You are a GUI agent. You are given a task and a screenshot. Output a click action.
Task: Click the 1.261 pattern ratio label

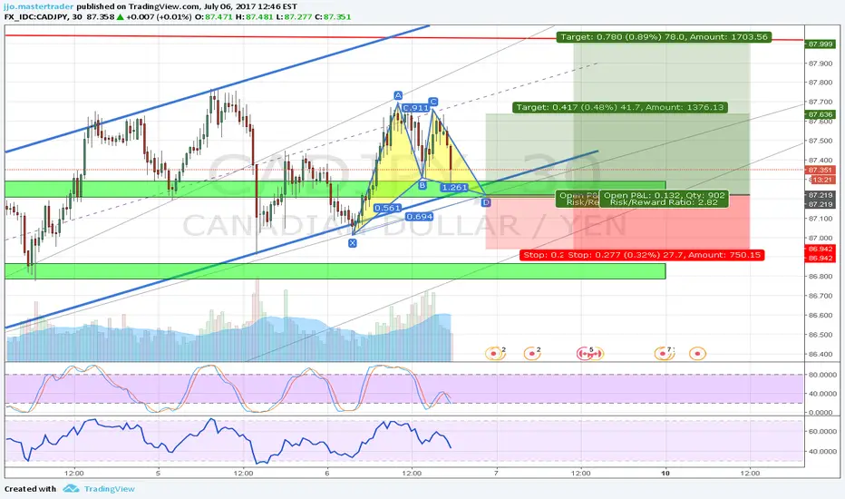point(454,187)
